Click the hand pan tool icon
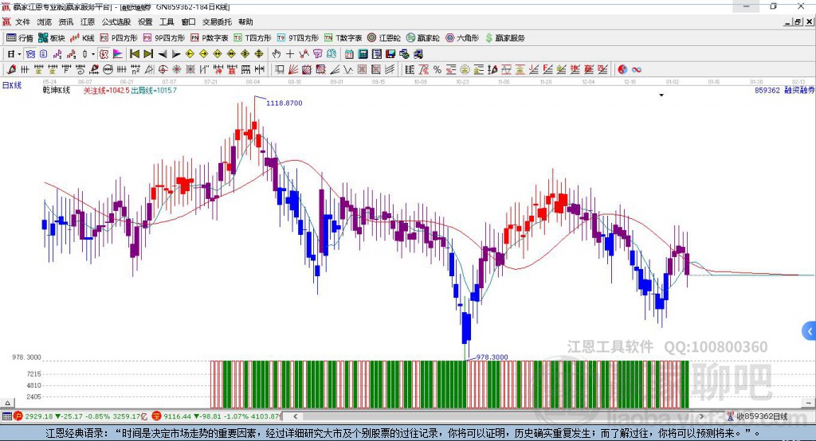This screenshot has width=816, height=441. tap(277, 53)
